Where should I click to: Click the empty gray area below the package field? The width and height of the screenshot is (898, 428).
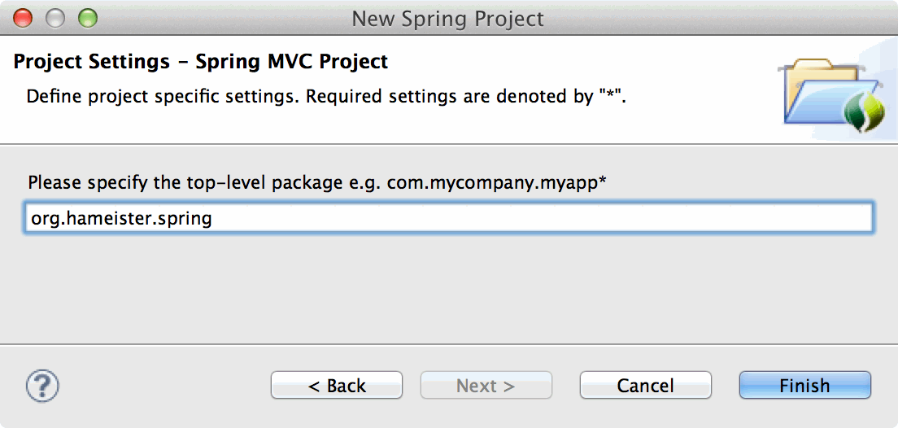[x=447, y=289]
